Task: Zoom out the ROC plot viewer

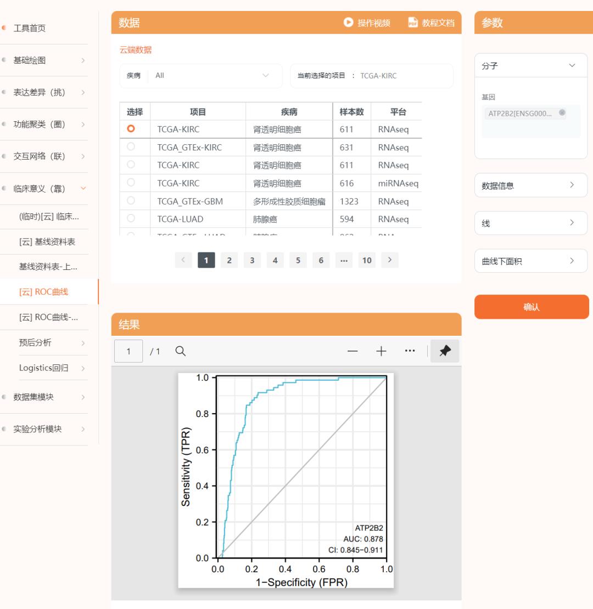Action: coord(353,351)
